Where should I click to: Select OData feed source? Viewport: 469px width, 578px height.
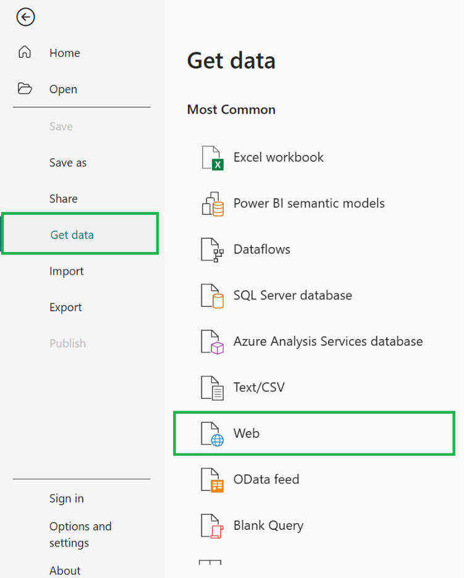(266, 480)
